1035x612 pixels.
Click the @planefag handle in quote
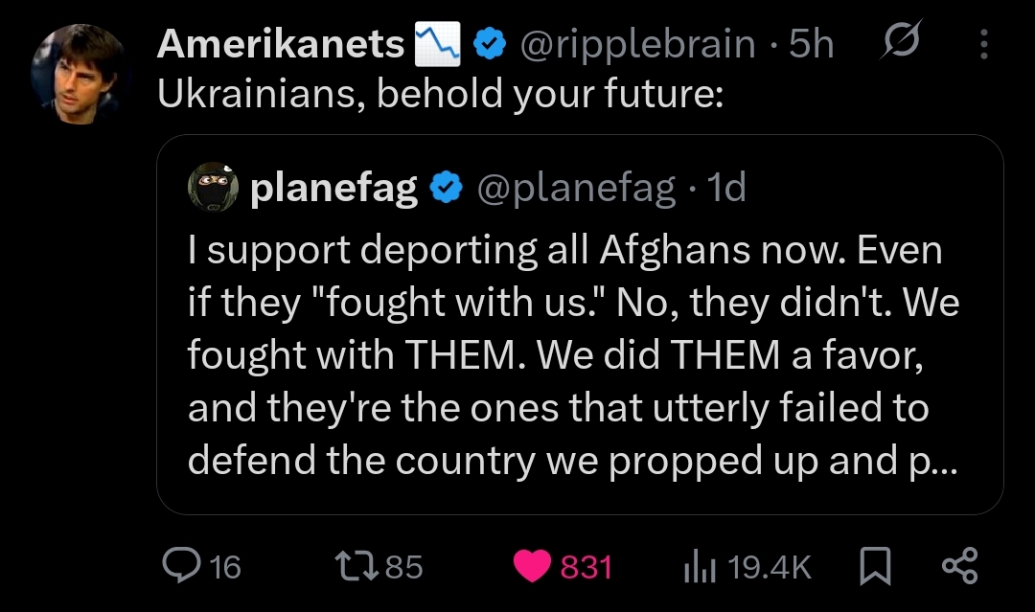click(575, 189)
